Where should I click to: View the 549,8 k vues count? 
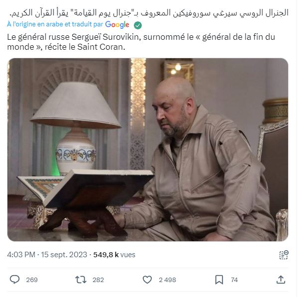[114, 255]
